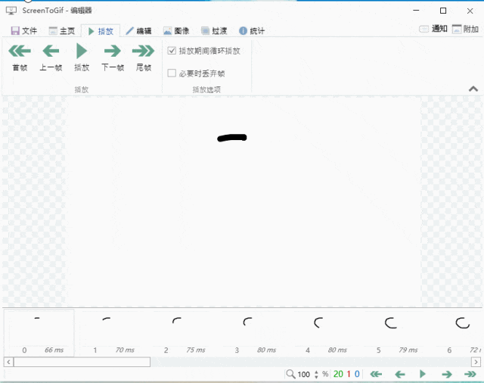Open the 统计 tab
484x383 pixels.
252,31
